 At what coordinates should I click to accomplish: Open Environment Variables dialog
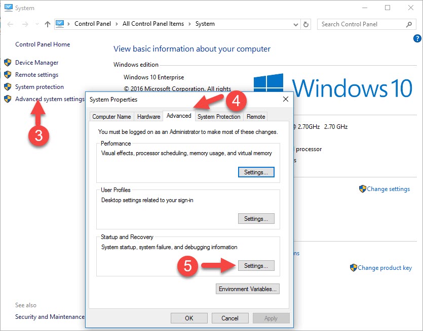point(248,289)
